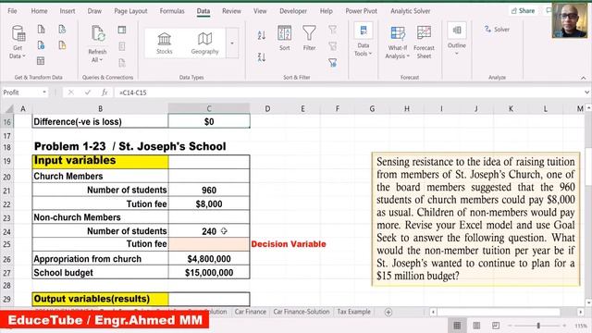592x333 pixels.
Task: Expand the formula bar
Action: 586,92
